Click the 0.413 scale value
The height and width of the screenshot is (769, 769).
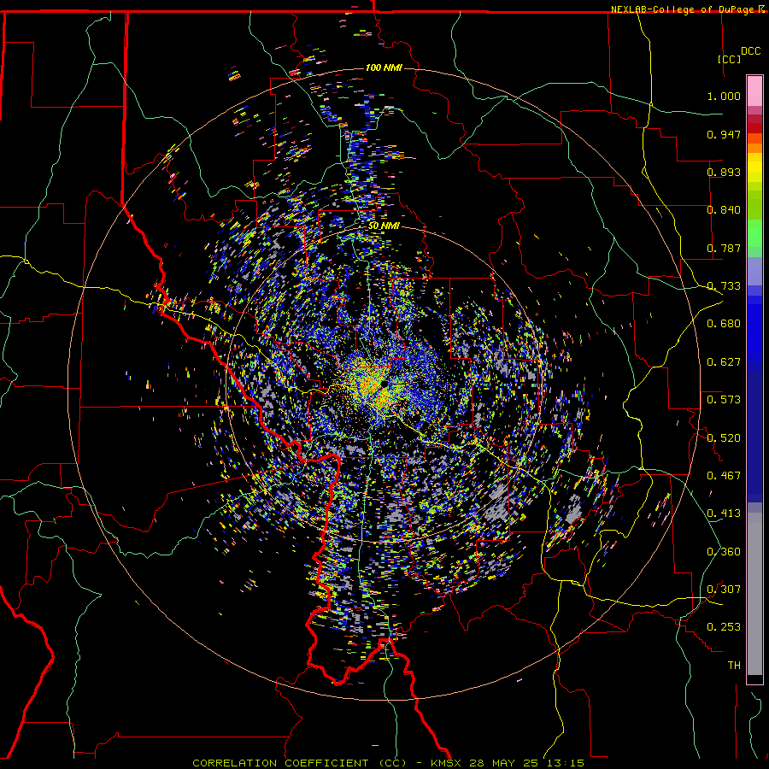pyautogui.click(x=724, y=514)
